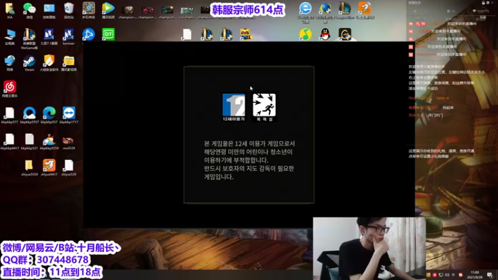Open the kxmixer shortcut icon

point(68,37)
